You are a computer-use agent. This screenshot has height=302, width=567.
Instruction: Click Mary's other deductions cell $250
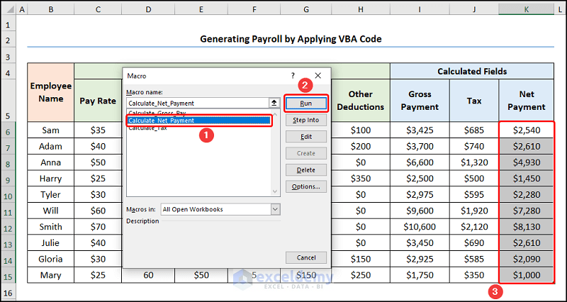point(361,275)
